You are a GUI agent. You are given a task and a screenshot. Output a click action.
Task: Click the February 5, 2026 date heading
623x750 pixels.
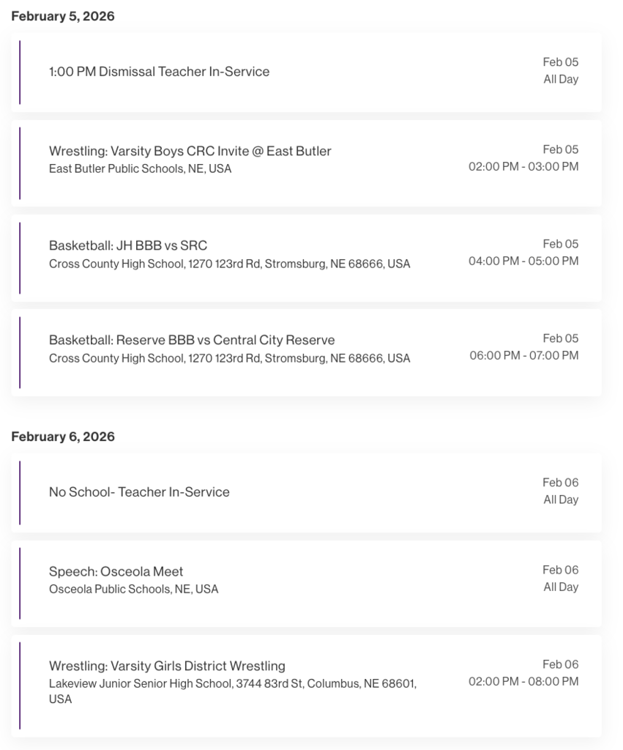(x=63, y=16)
